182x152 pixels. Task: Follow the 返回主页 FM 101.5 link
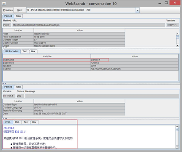point(14,132)
